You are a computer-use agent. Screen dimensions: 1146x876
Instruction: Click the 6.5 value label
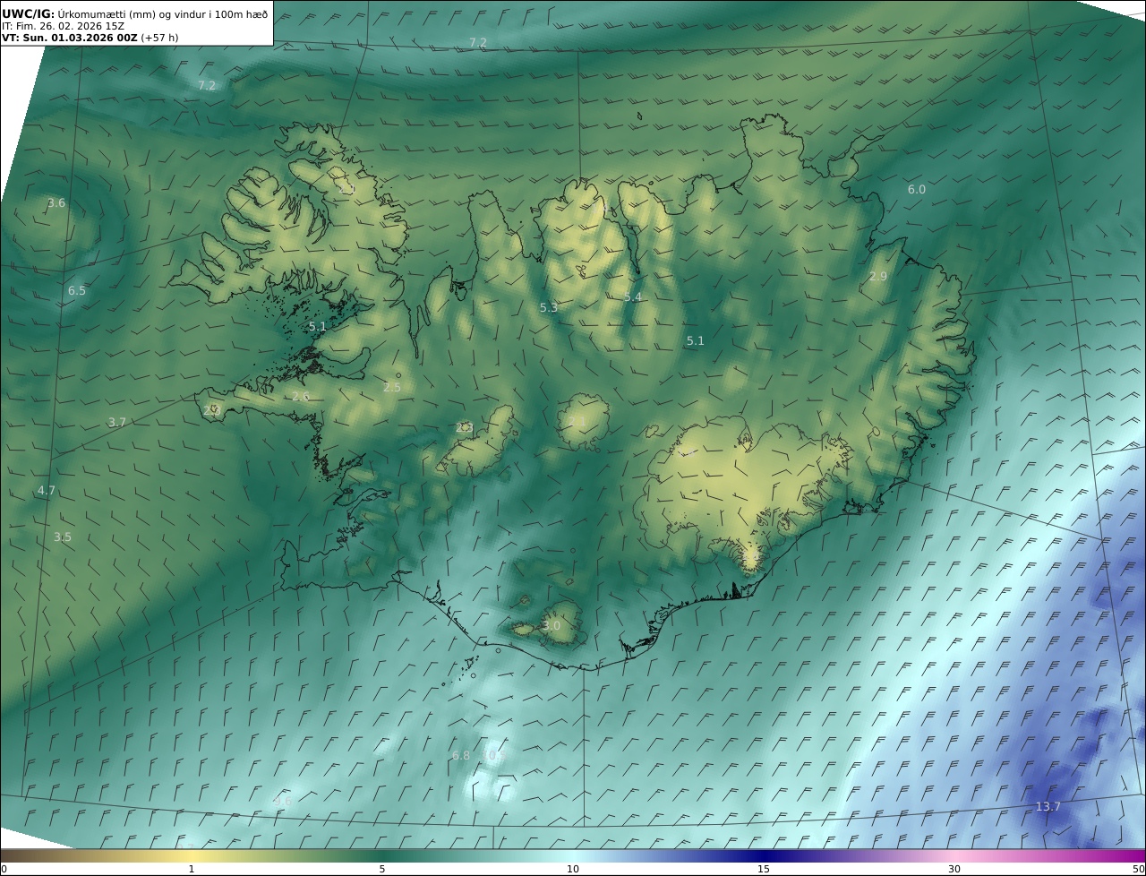tap(77, 291)
